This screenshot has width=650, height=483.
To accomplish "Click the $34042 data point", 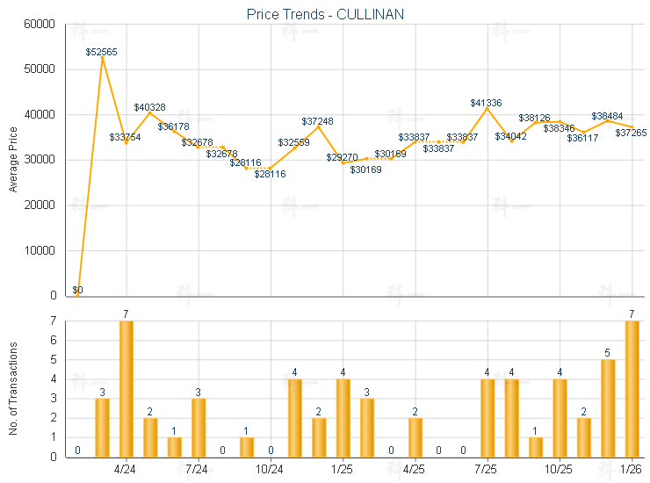I will [512, 141].
